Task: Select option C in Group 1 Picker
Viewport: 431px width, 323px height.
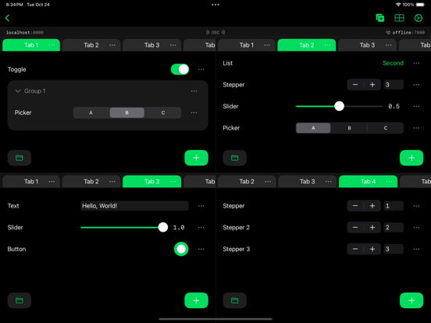Action: coord(163,112)
